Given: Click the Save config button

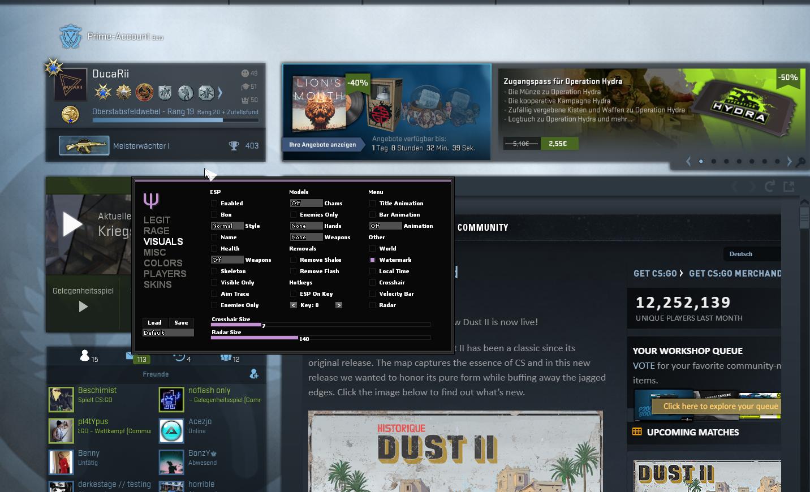Looking at the screenshot, I should [x=181, y=322].
